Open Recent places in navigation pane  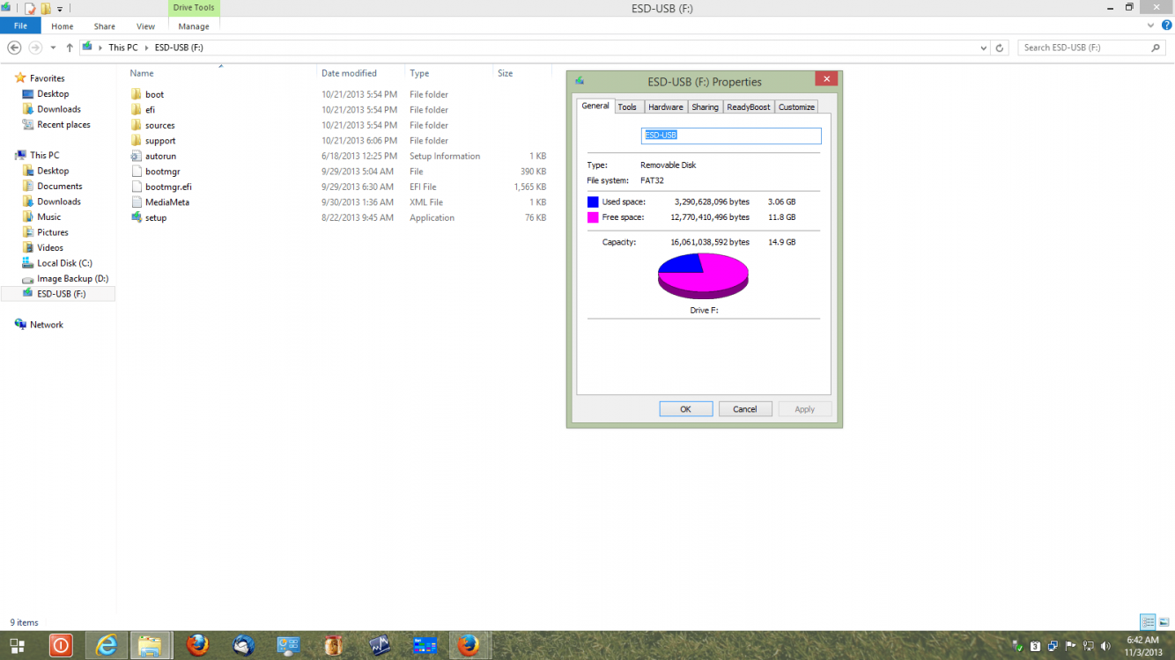coord(63,125)
